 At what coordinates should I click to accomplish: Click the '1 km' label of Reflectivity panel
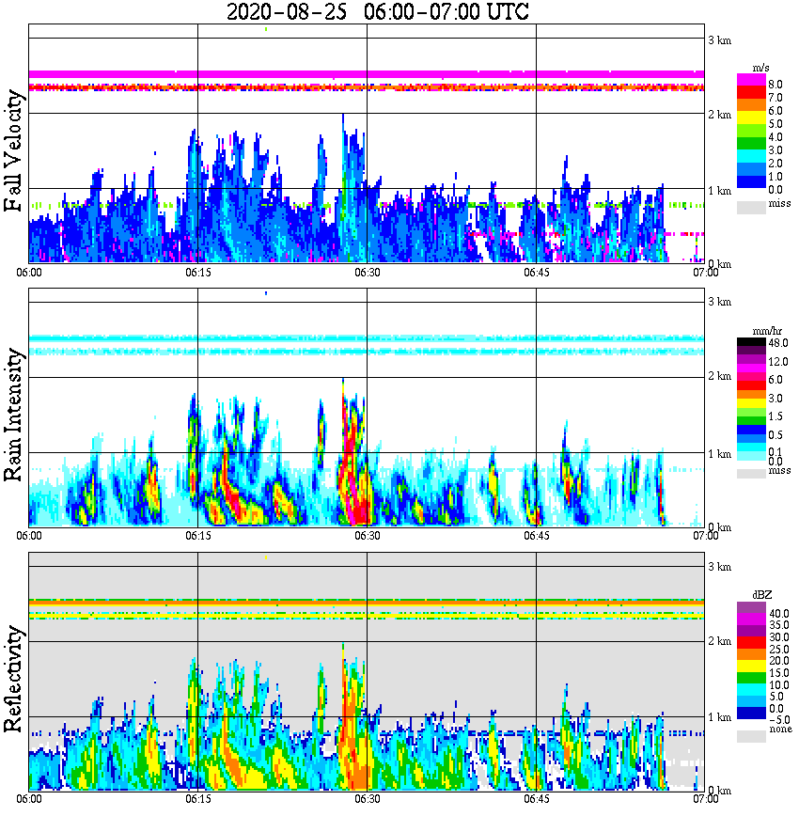(719, 717)
